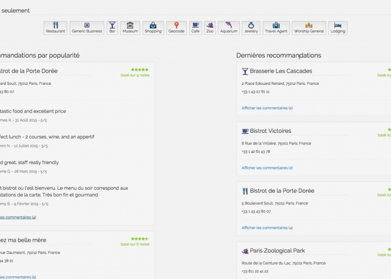Click the five-star rating based on 9 notes
The height and width of the screenshot is (279, 391).
[140, 70]
